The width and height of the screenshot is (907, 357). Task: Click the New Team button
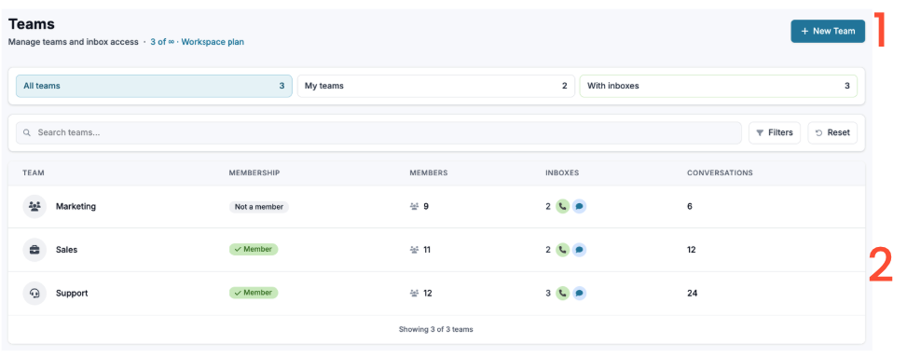828,32
